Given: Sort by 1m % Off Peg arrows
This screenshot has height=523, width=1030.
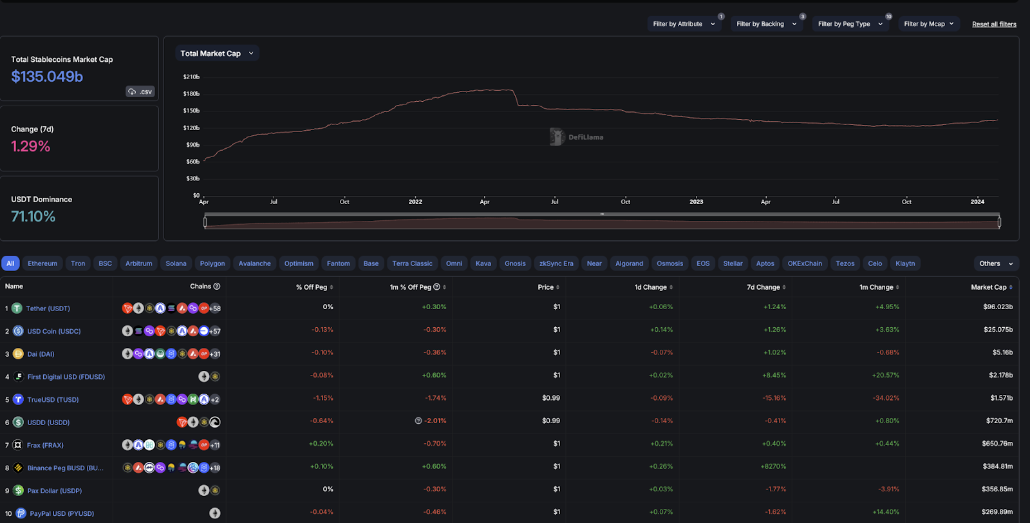Looking at the screenshot, I should click(x=444, y=287).
